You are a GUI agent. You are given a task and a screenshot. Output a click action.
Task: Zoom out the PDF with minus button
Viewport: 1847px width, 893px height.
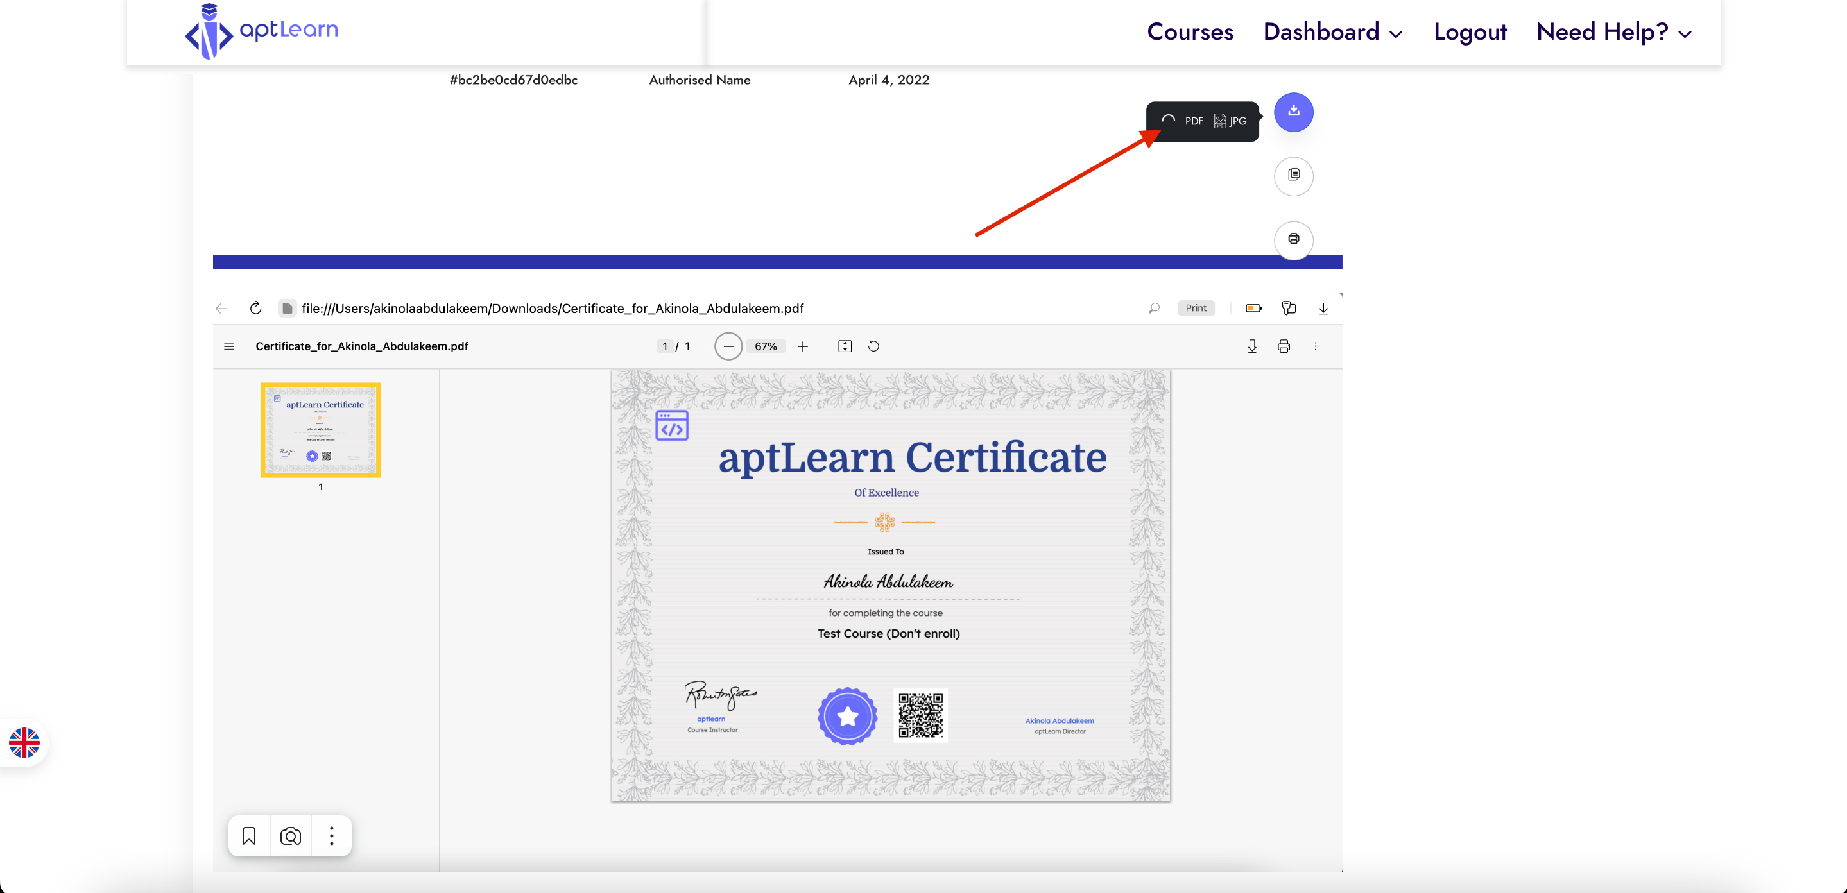728,346
